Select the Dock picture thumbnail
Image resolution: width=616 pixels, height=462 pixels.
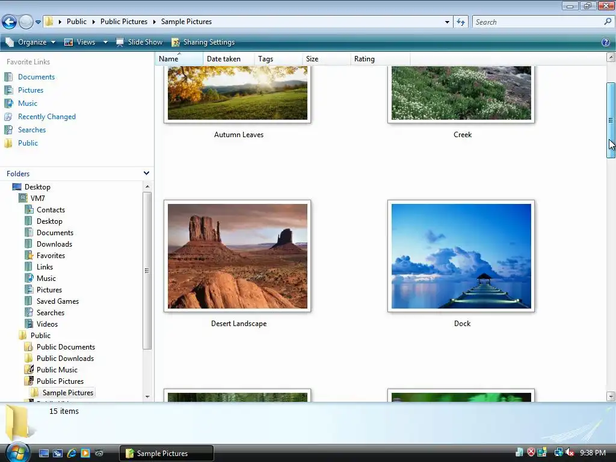(x=461, y=256)
